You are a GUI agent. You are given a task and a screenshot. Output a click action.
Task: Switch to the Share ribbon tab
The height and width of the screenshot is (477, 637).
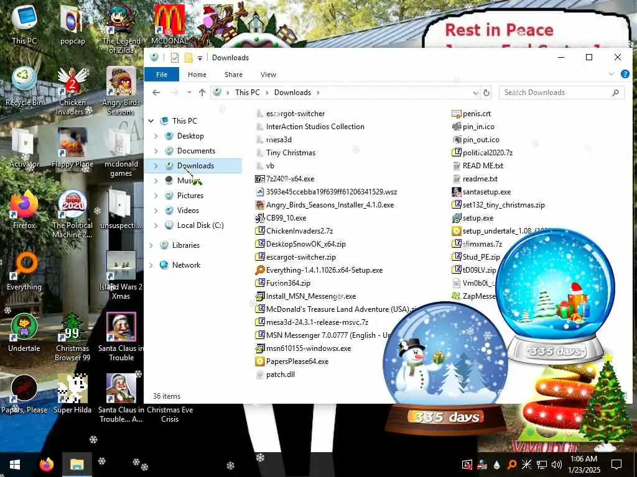[x=233, y=75]
